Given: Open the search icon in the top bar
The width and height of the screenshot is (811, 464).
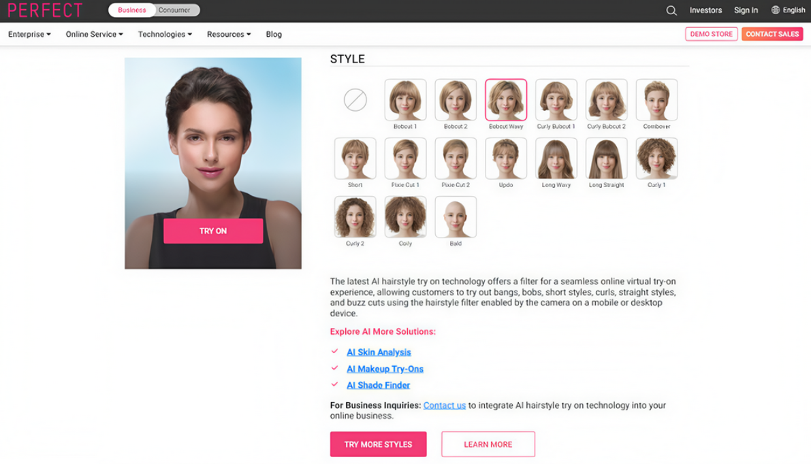Looking at the screenshot, I should click(671, 10).
